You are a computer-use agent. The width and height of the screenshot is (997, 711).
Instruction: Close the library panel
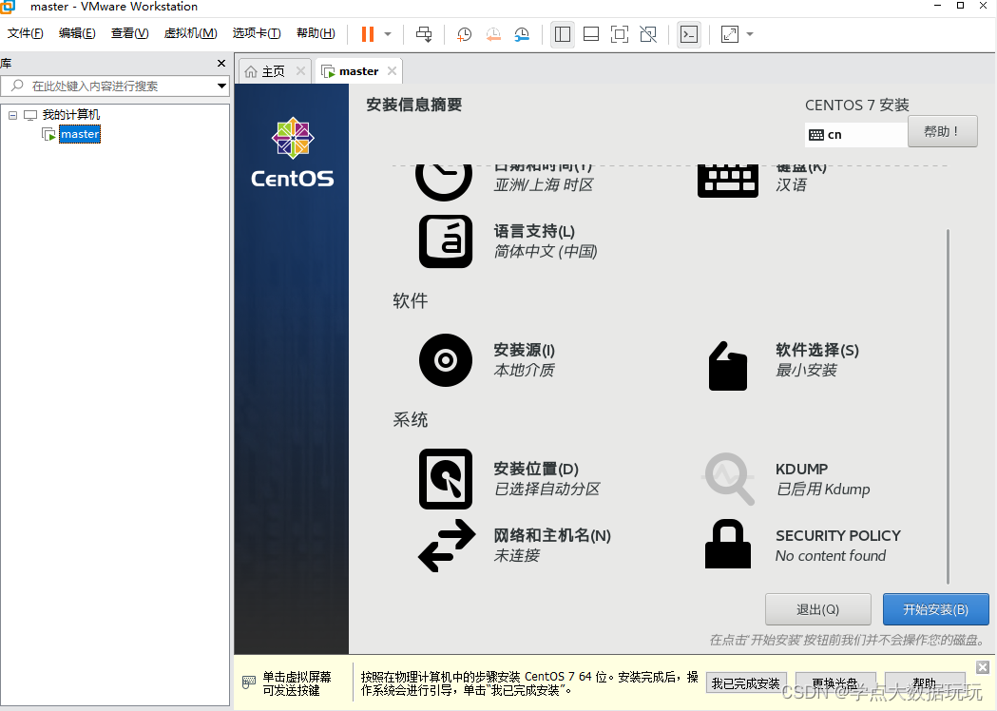[221, 63]
